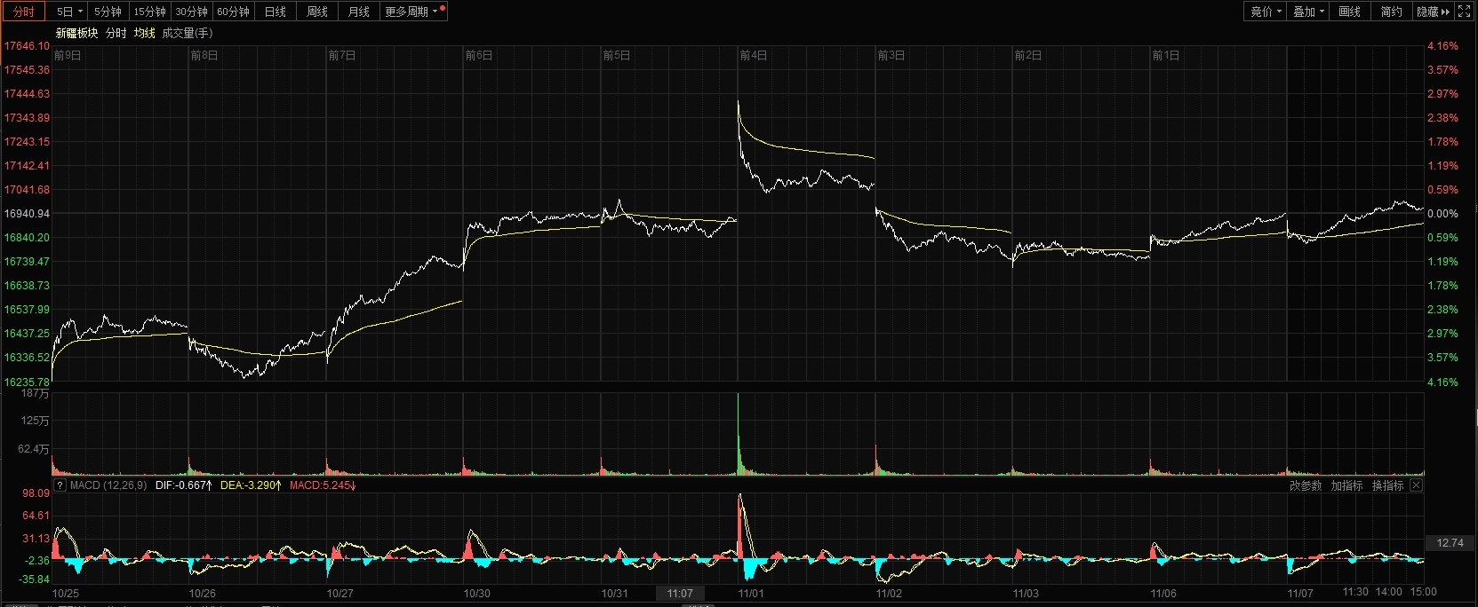Select the 日线 daily chart tab
This screenshot has height=607, width=1478.
coord(276,12)
